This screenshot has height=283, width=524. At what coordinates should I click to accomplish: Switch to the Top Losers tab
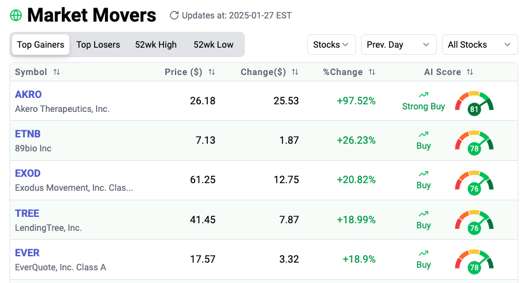(98, 45)
